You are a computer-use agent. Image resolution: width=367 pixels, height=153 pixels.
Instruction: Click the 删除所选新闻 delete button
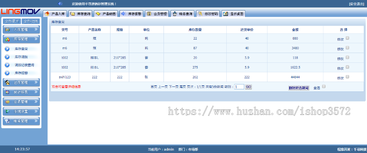[298, 88]
